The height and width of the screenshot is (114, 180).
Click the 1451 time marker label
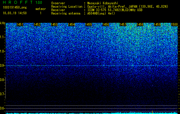20,25
